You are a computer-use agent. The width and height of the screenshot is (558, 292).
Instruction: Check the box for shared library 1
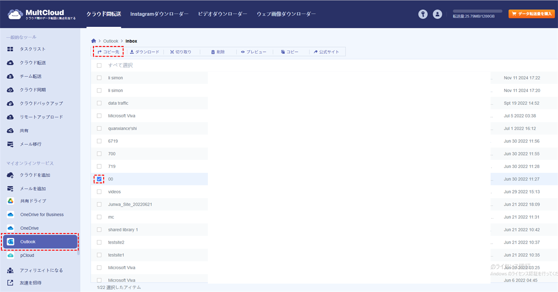pos(99,230)
